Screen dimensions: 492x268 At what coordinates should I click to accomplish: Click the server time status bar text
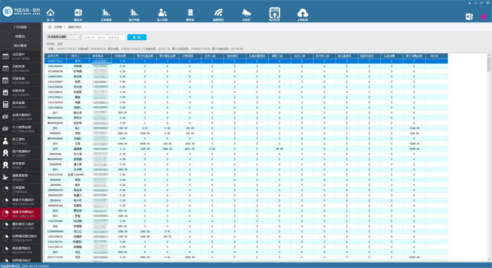coord(25,266)
